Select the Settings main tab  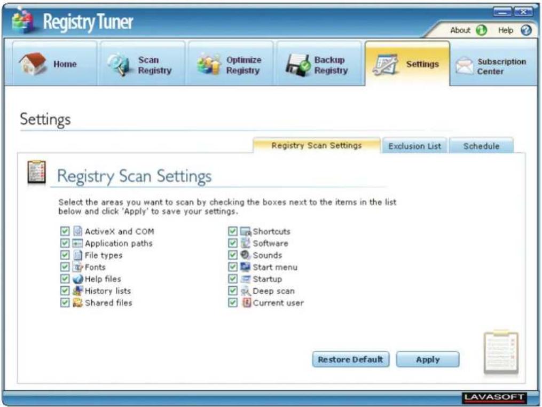pyautogui.click(x=407, y=63)
